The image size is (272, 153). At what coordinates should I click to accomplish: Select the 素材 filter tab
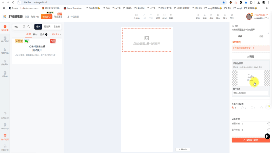(x=35, y=34)
